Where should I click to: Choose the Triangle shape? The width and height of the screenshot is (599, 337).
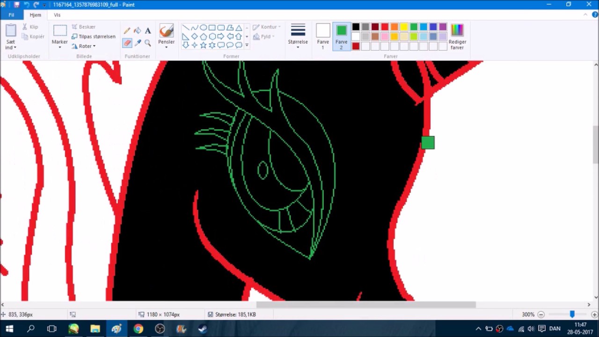point(239,28)
